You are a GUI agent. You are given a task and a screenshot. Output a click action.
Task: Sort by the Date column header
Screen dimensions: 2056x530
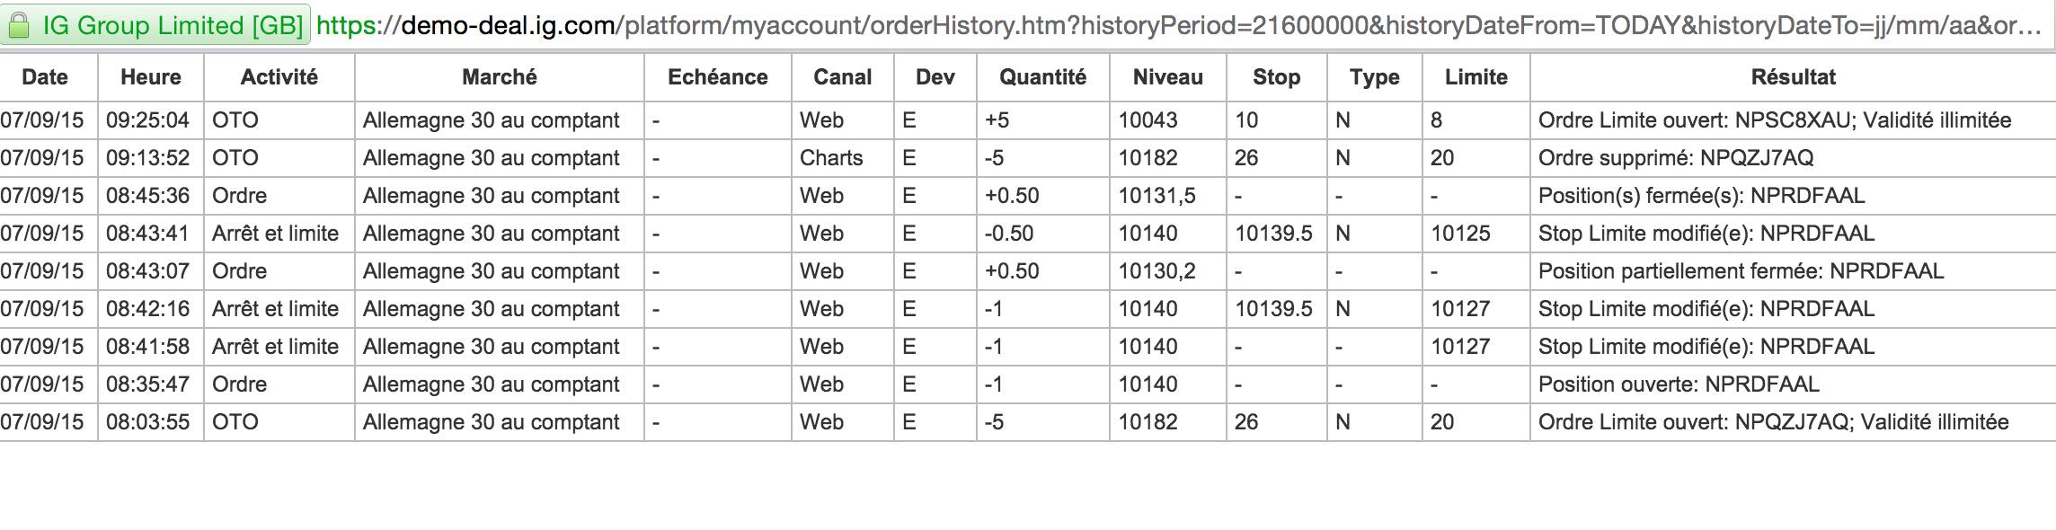pyautogui.click(x=45, y=77)
